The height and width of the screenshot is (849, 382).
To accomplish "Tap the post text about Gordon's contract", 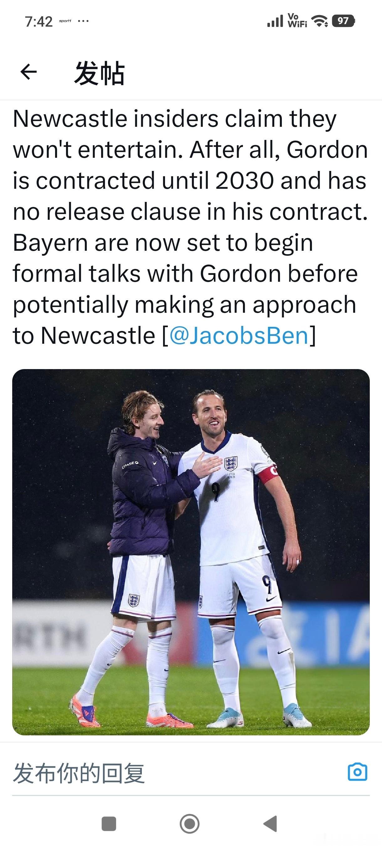I will (190, 227).
